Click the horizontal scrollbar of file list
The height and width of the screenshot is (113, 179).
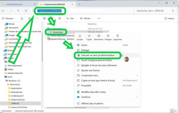click(66, 108)
